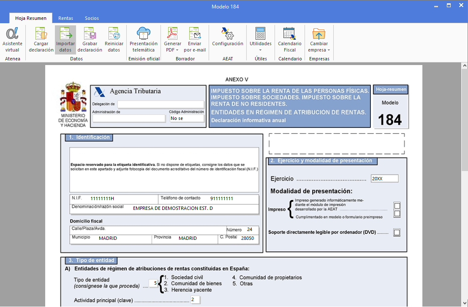468x307 pixels.
Task: Click the Cargar declaración icon
Action: coord(41,40)
